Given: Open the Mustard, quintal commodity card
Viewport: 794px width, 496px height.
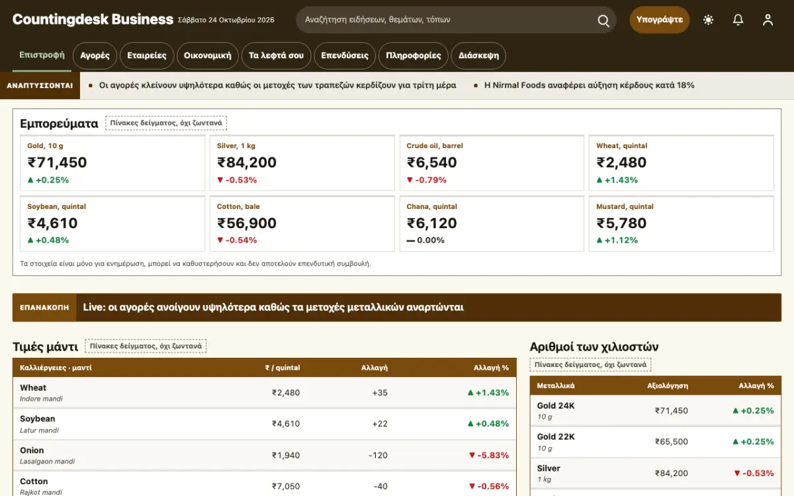Looking at the screenshot, I should [682, 224].
